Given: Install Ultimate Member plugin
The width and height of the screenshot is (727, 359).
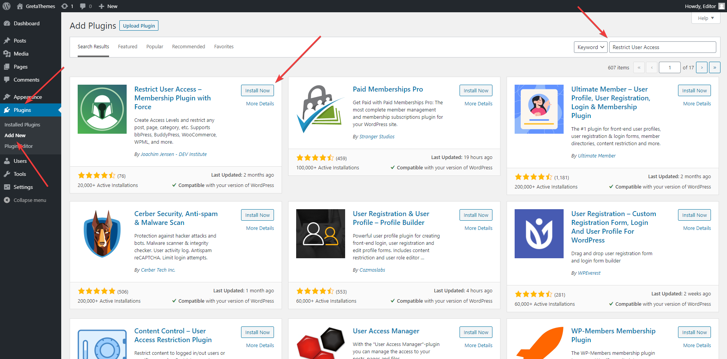Looking at the screenshot, I should tap(694, 90).
